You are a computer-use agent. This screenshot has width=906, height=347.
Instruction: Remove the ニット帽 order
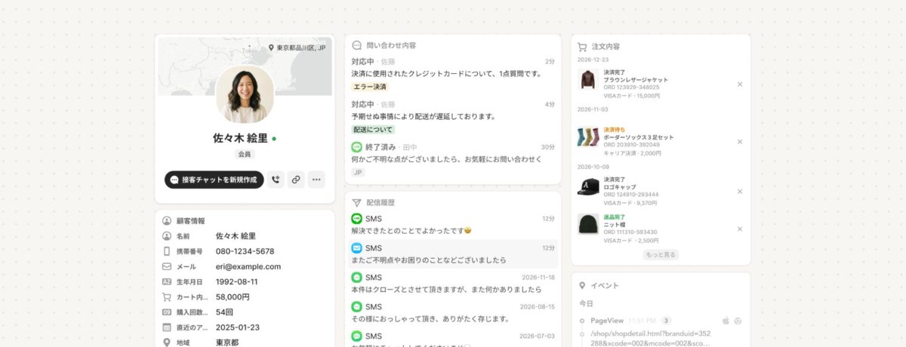(x=740, y=229)
